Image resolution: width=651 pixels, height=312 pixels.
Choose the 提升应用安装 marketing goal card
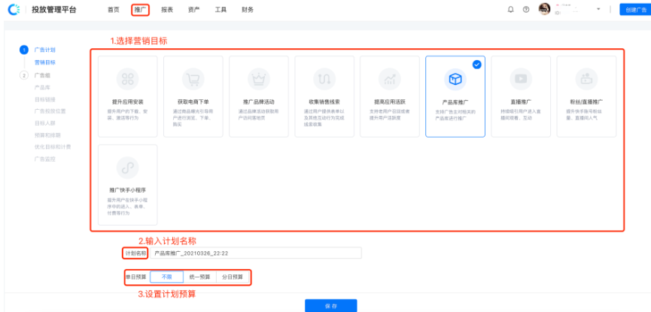(x=127, y=96)
